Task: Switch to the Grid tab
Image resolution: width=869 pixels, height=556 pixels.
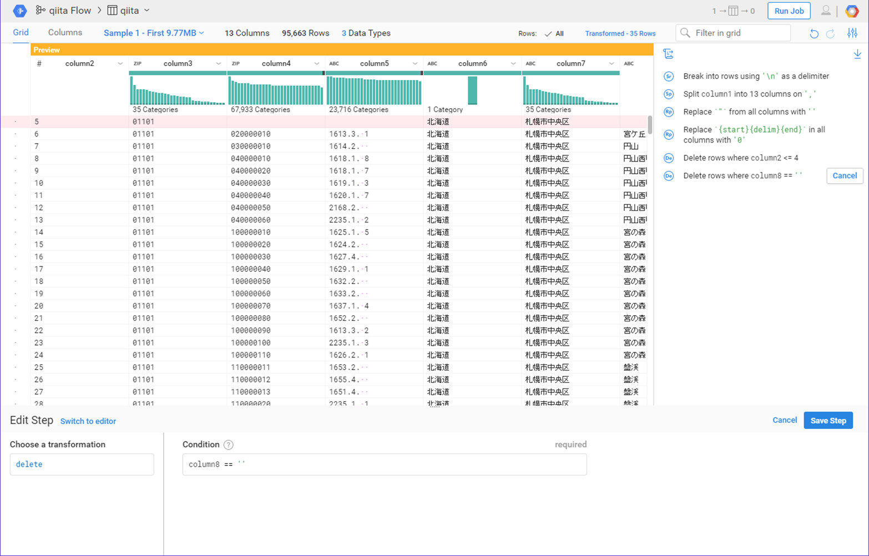Action: pyautogui.click(x=21, y=33)
